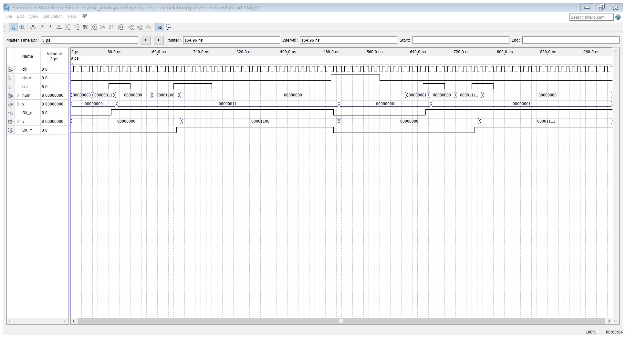Toggle the Snap to Grid button

click(x=160, y=27)
